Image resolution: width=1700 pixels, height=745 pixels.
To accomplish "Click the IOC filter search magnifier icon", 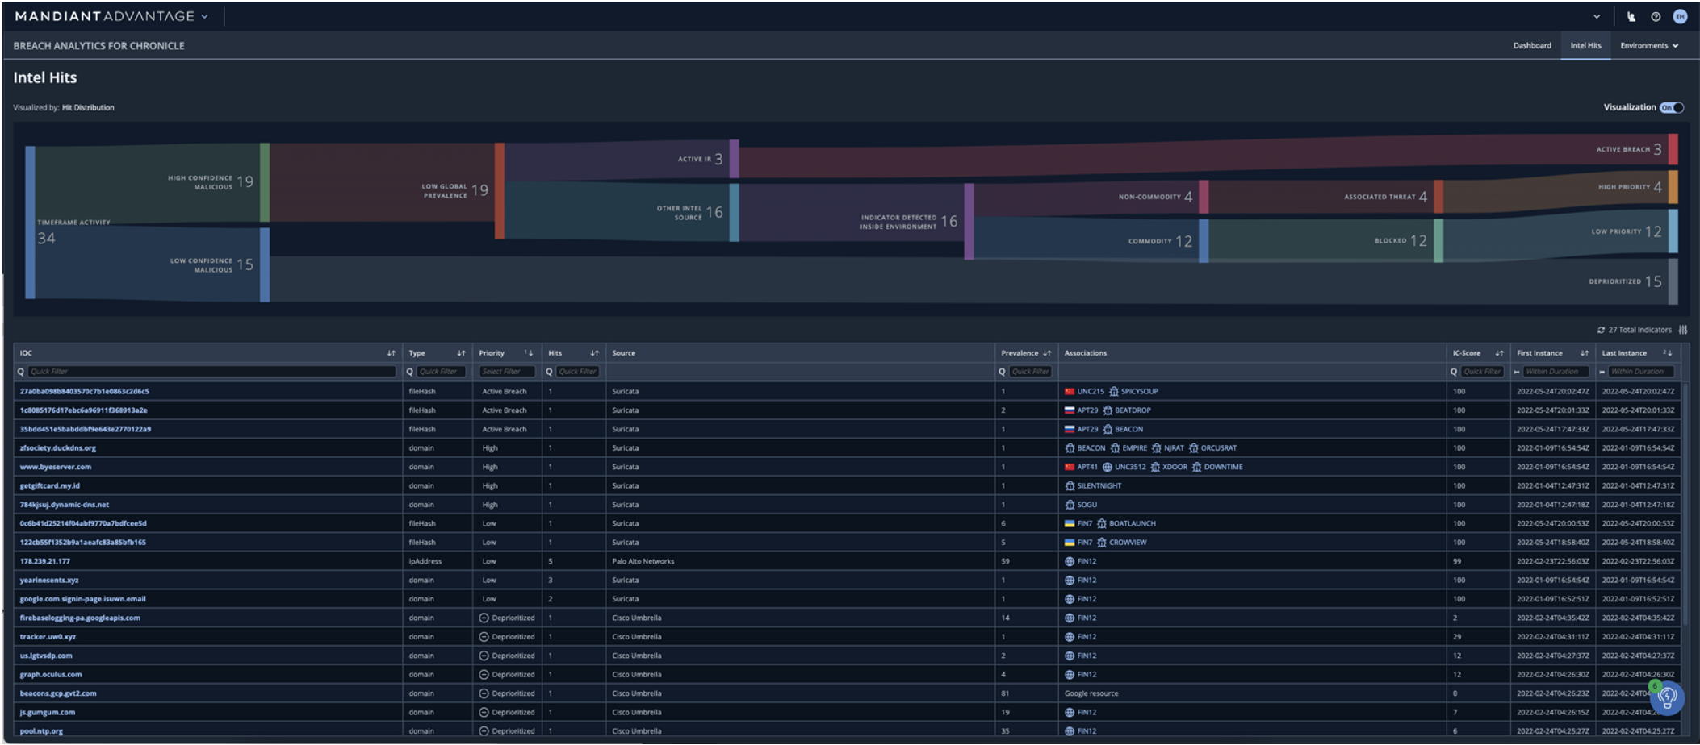I will (21, 372).
